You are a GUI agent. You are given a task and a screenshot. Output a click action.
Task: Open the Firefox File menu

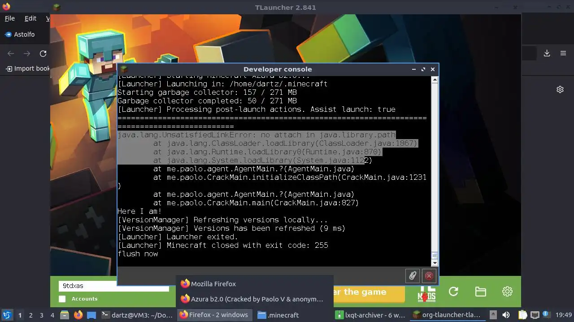tap(9, 18)
